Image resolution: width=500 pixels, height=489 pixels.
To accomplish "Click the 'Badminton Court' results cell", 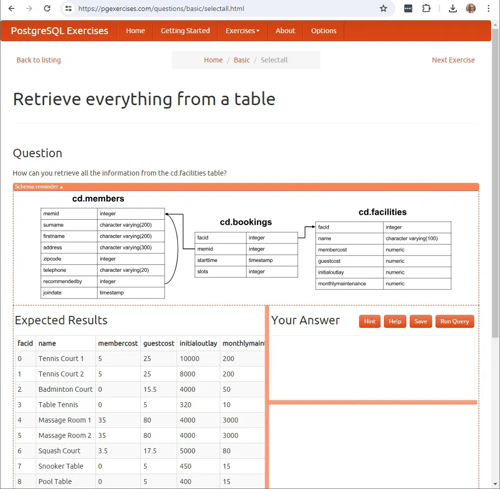I will 65,389.
